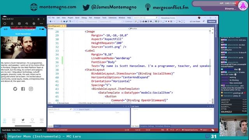Open the git branch selector in status bar

pyautogui.click(x=204, y=130)
